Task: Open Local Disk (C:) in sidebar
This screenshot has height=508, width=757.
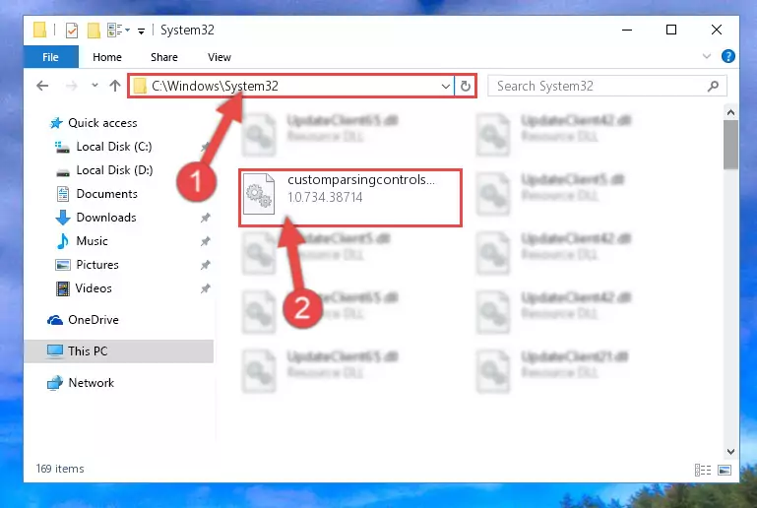Action: pos(114,147)
